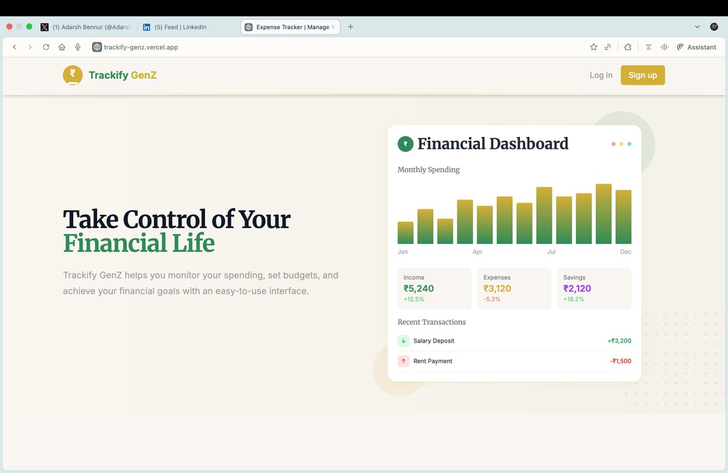Click the green Financial Life heading
Viewport: 728px width, 473px height.
pyautogui.click(x=139, y=243)
